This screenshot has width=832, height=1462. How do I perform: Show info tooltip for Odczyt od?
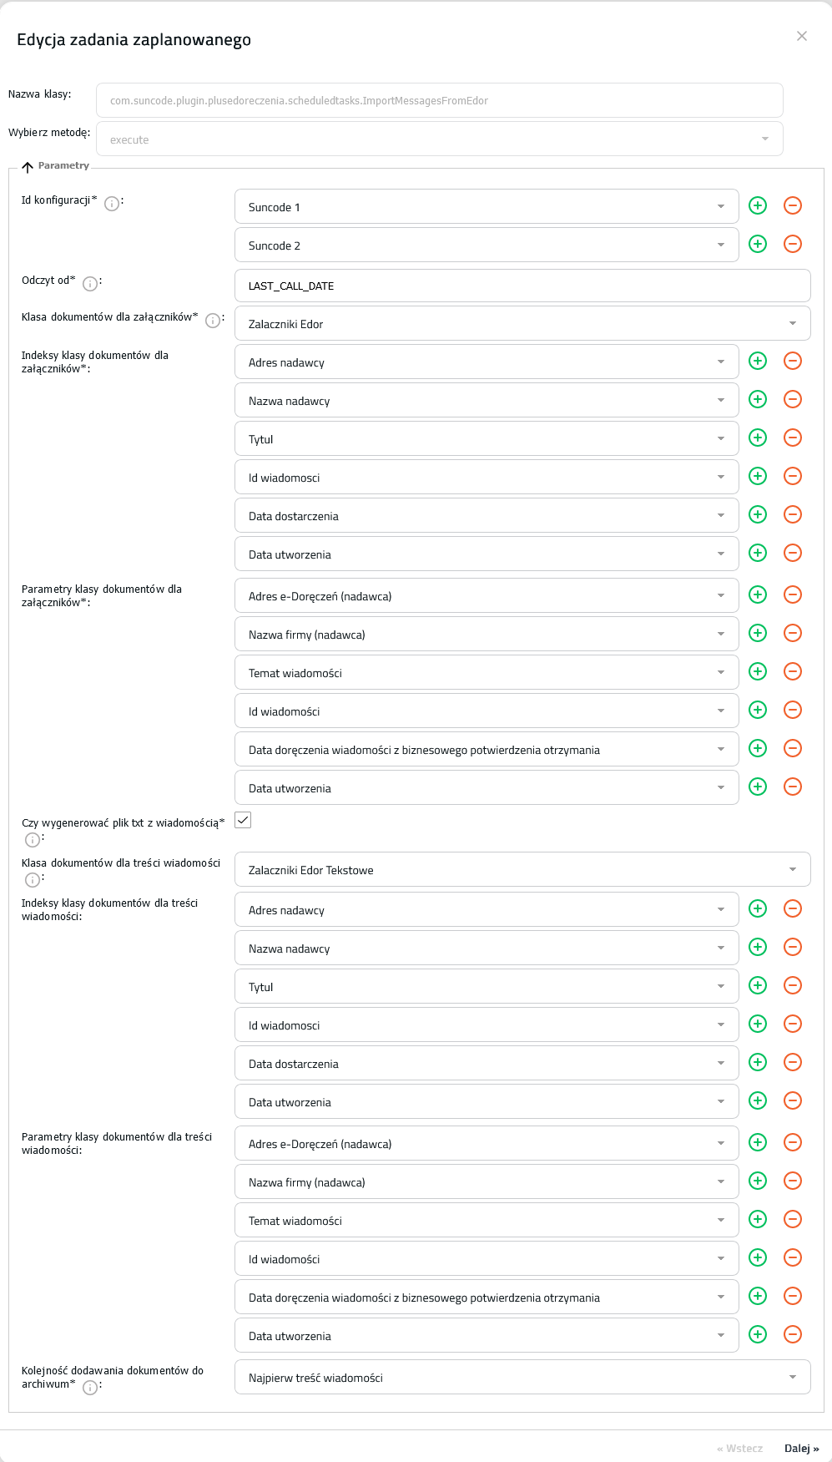90,283
